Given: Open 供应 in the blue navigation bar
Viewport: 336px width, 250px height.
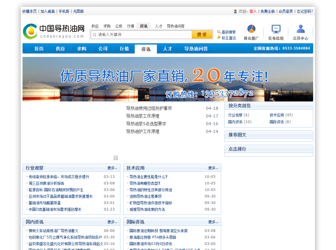Looking at the screenshot, I should coord(60,49).
